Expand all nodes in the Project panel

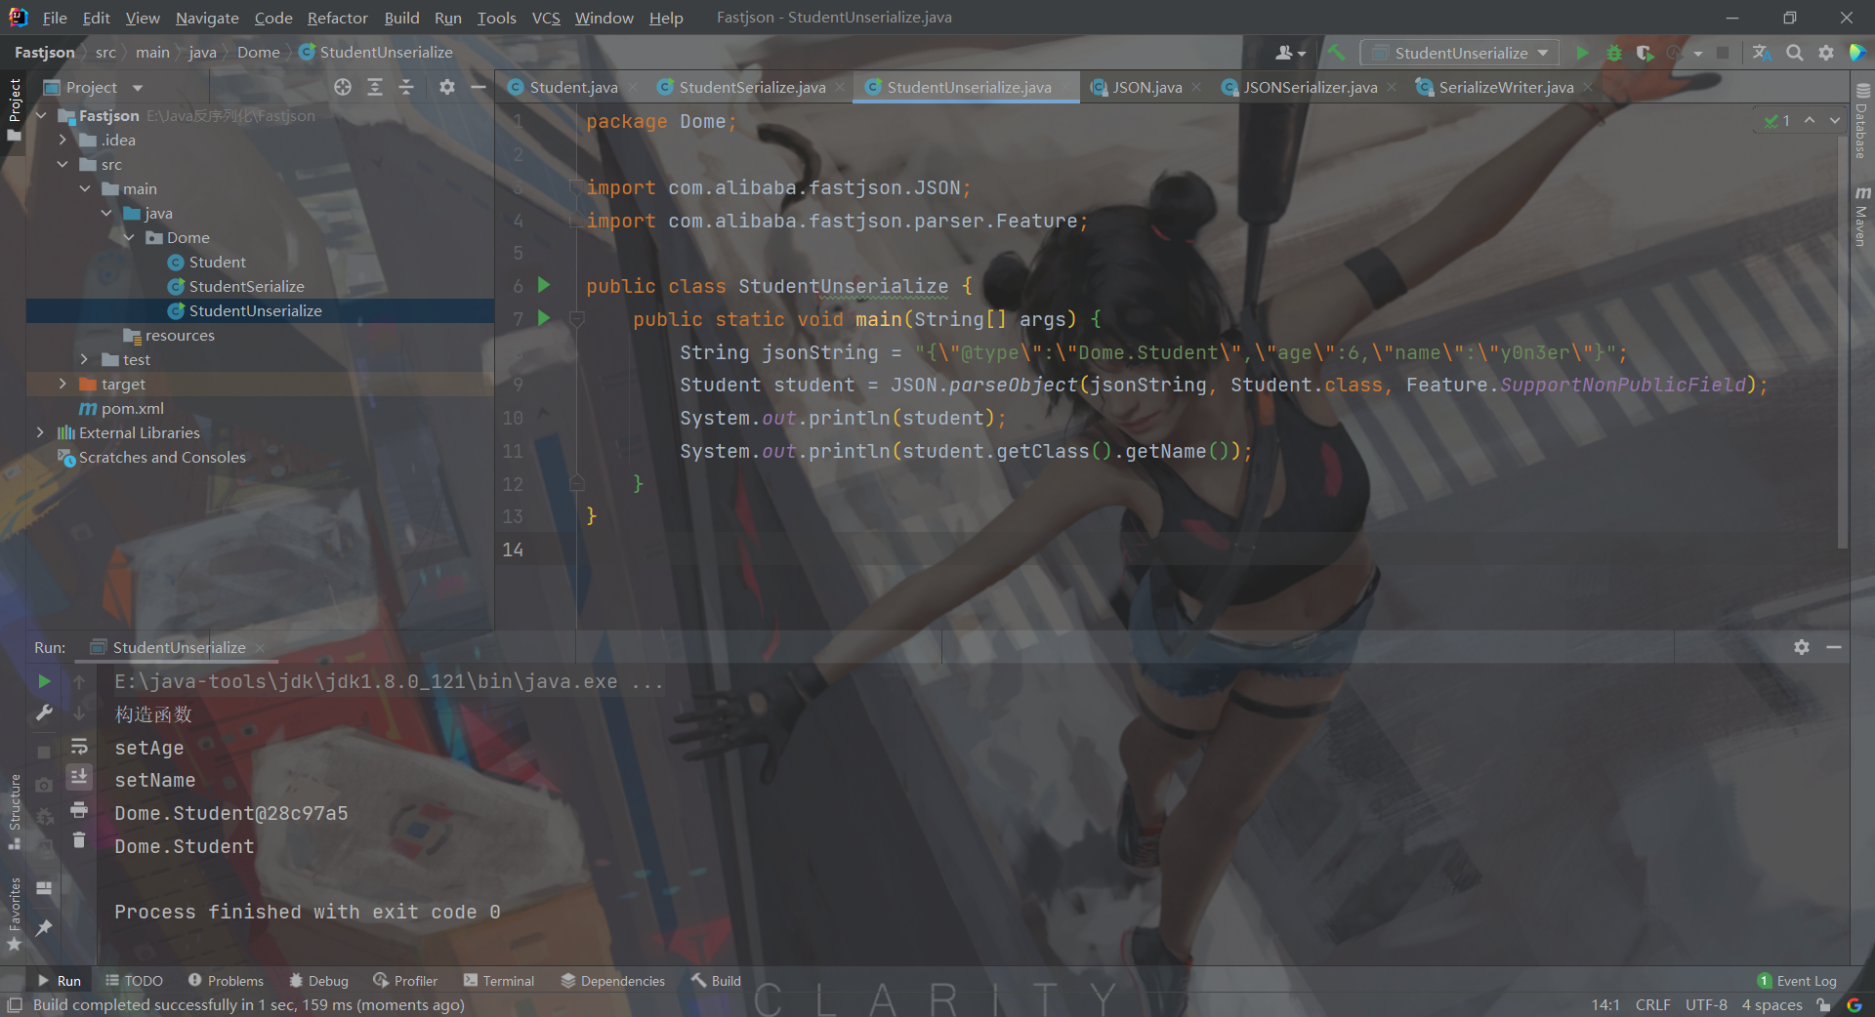(x=375, y=87)
